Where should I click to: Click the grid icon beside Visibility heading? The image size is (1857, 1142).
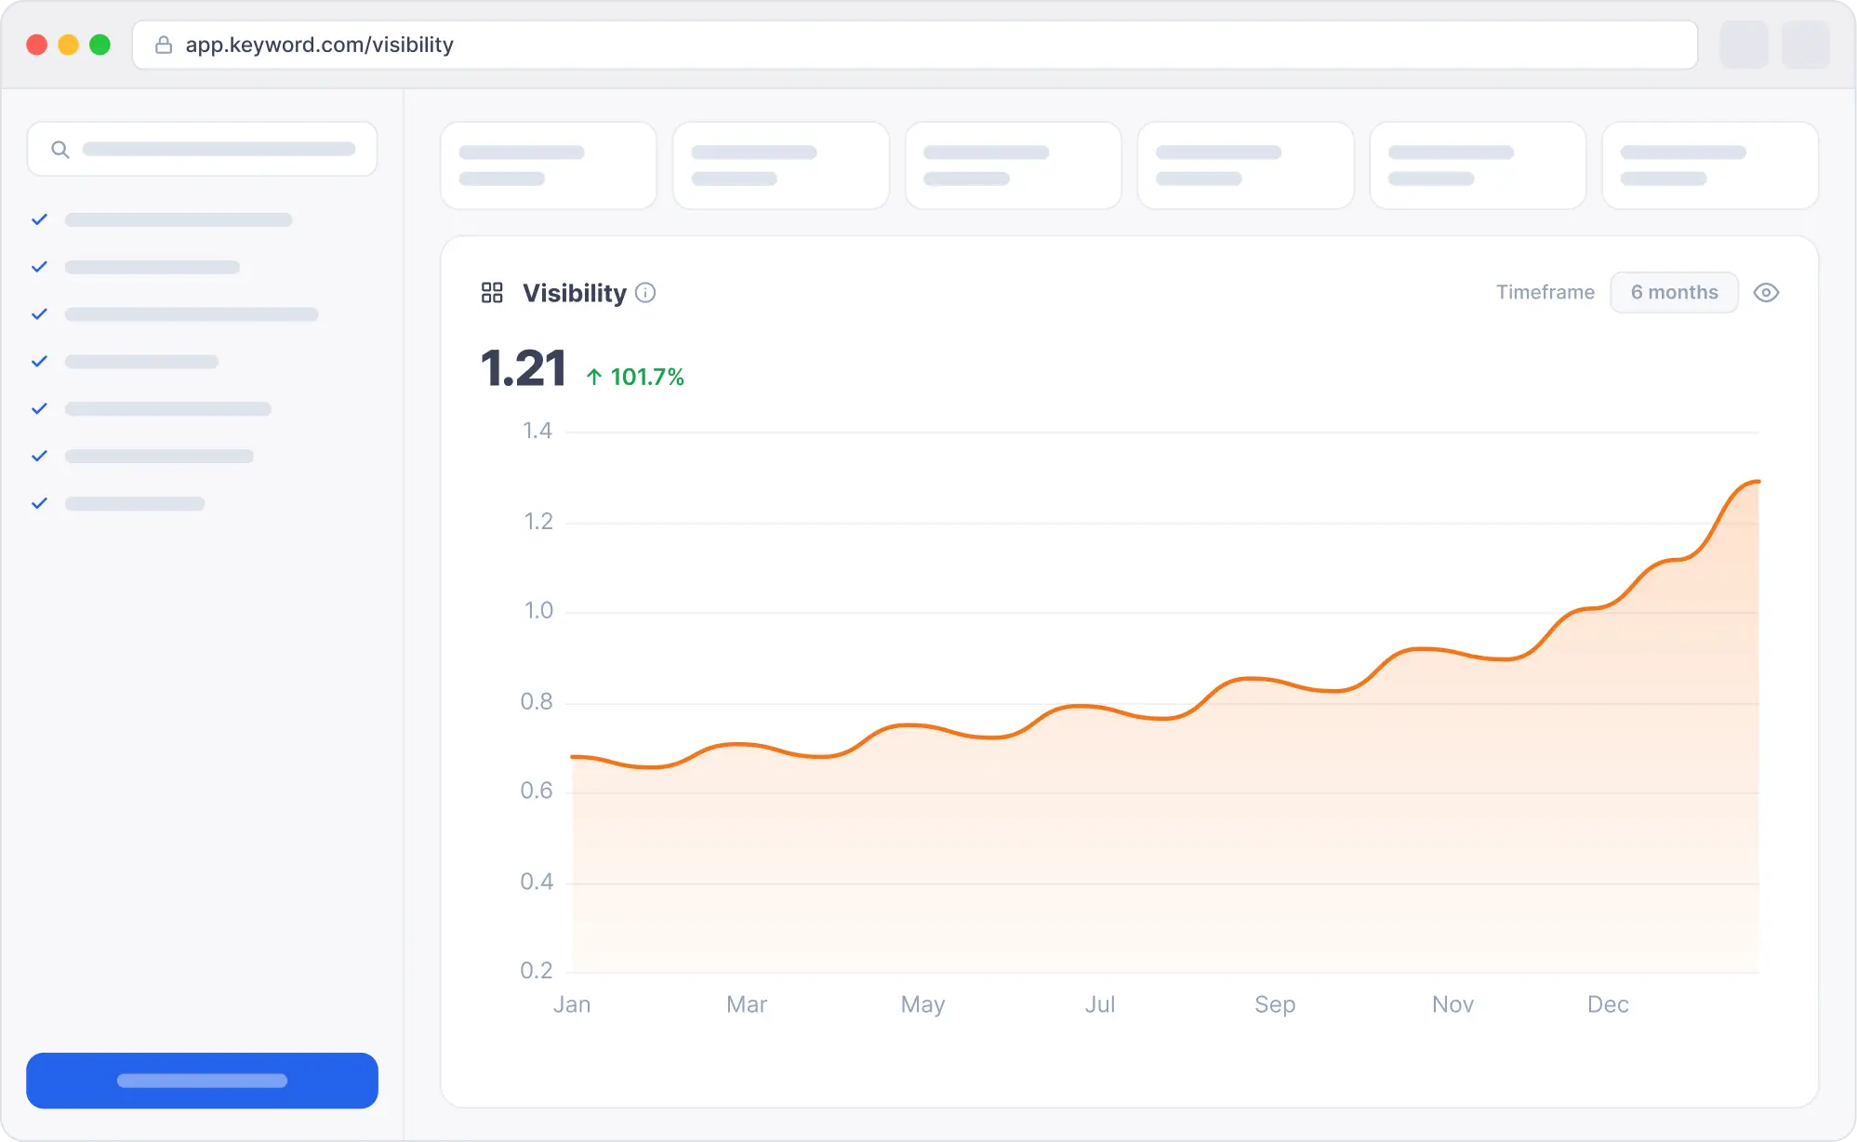coord(493,292)
